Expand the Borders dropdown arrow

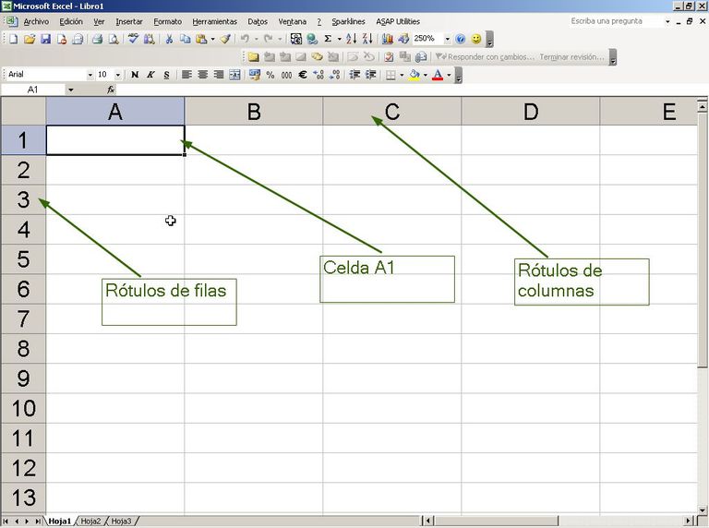coord(402,75)
